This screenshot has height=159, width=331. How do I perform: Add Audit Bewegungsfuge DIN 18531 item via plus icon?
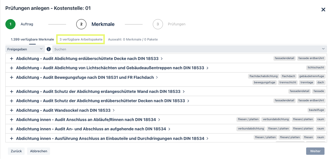point(12,77)
